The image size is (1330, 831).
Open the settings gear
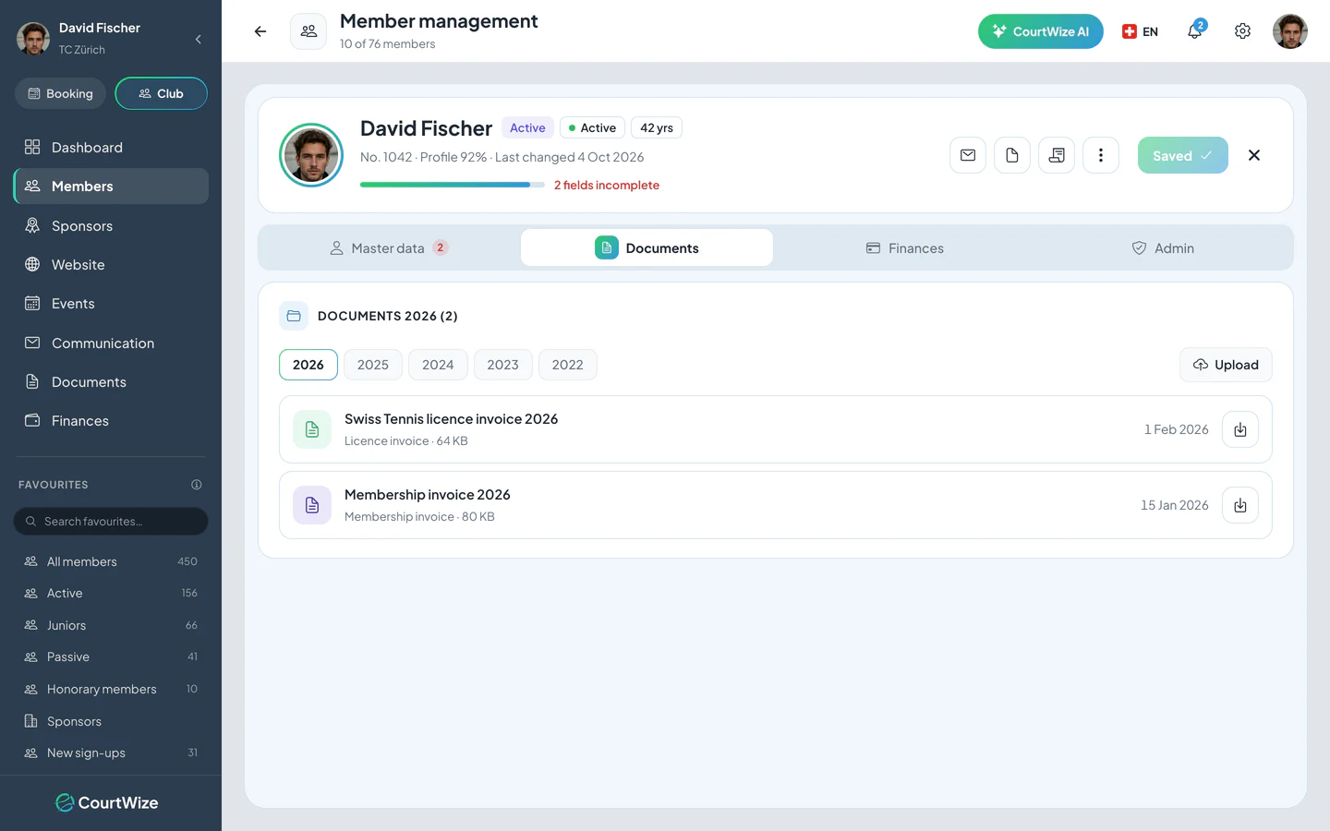point(1242,31)
